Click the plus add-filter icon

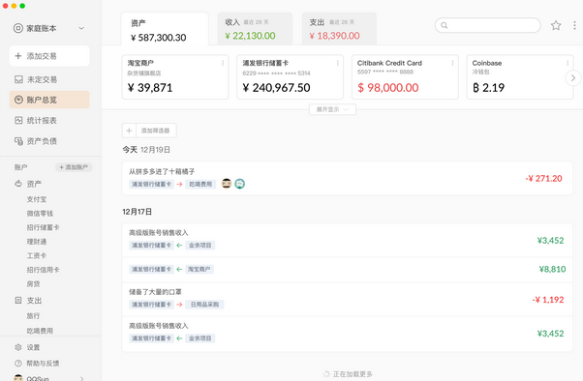(129, 131)
